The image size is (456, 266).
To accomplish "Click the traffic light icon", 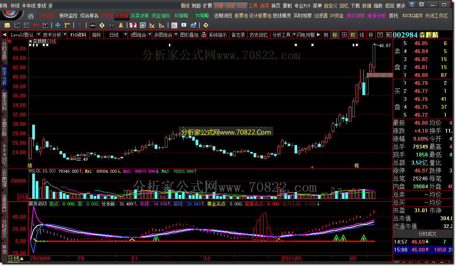I will click(x=92, y=25).
